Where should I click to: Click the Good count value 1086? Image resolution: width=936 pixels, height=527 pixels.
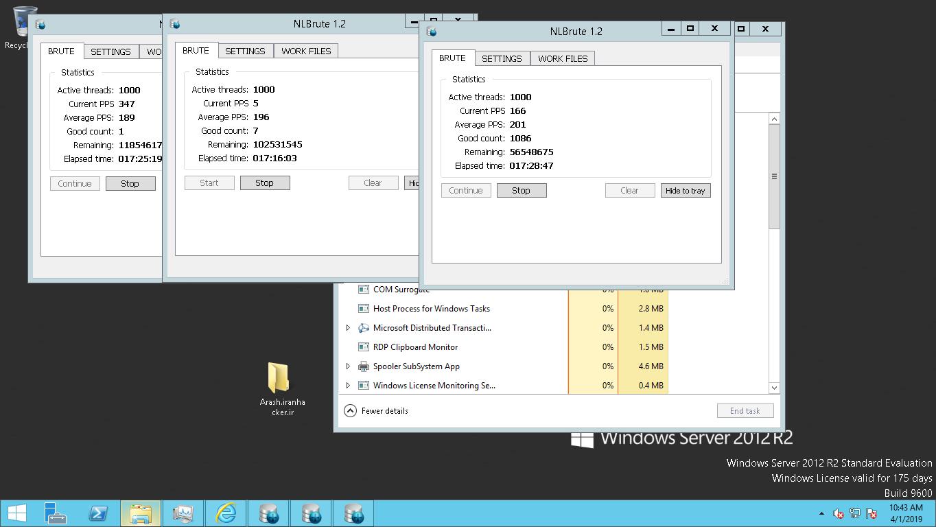[x=520, y=139]
